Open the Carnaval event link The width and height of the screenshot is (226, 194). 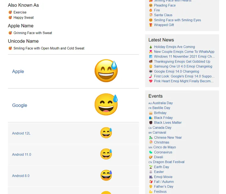point(159,132)
